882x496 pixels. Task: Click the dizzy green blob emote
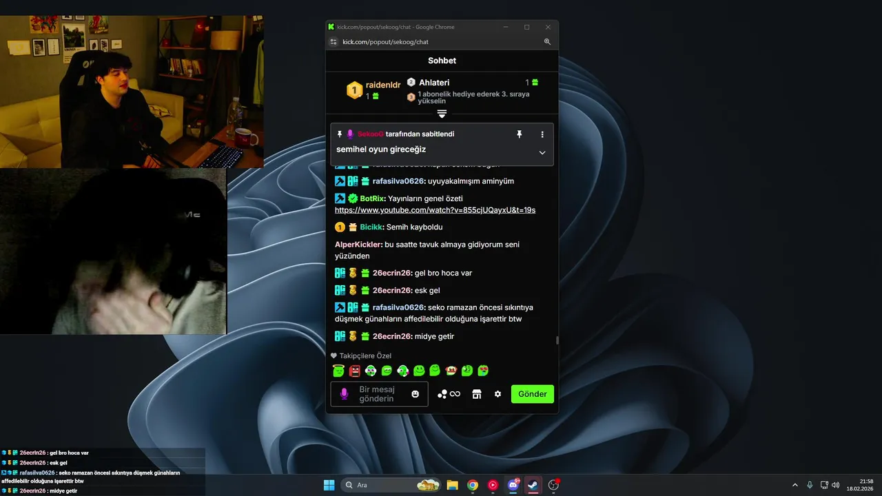[x=467, y=371]
